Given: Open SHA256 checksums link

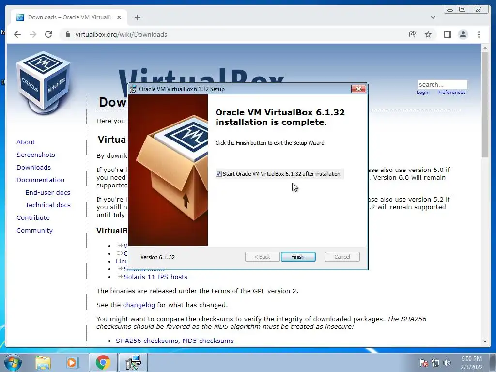Looking at the screenshot, I should 147,341.
